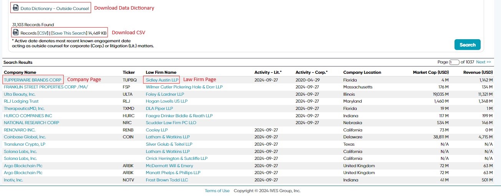Click Texas location cell
The width and height of the screenshot is (501, 196).
[349, 144]
